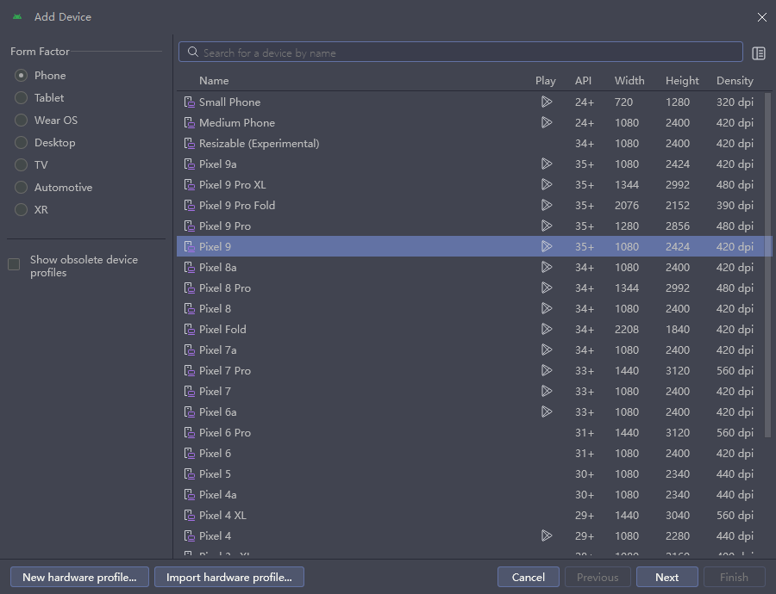Screen dimensions: 776x594
Task: Click the search magnifier icon
Action: [193, 53]
